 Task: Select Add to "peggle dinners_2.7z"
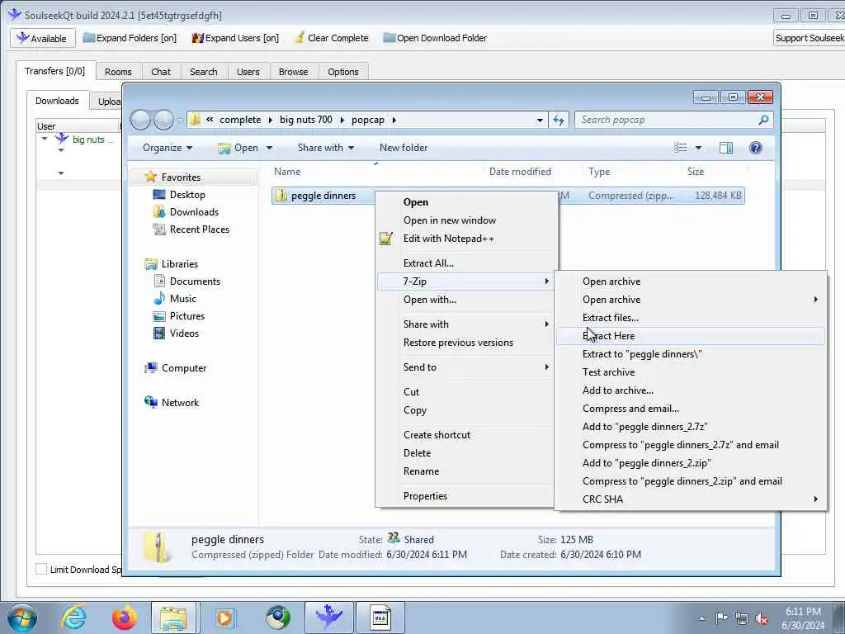pos(690,427)
